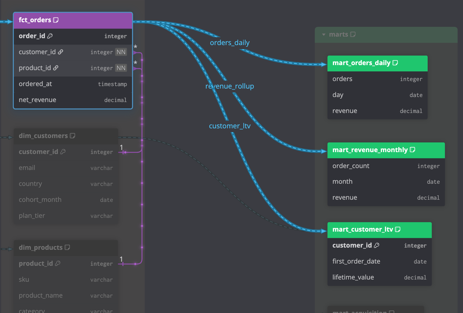463x313 pixels.
Task: Click the foreign key link icon on customer_id in fct_orders
Action: pyautogui.click(x=61, y=52)
